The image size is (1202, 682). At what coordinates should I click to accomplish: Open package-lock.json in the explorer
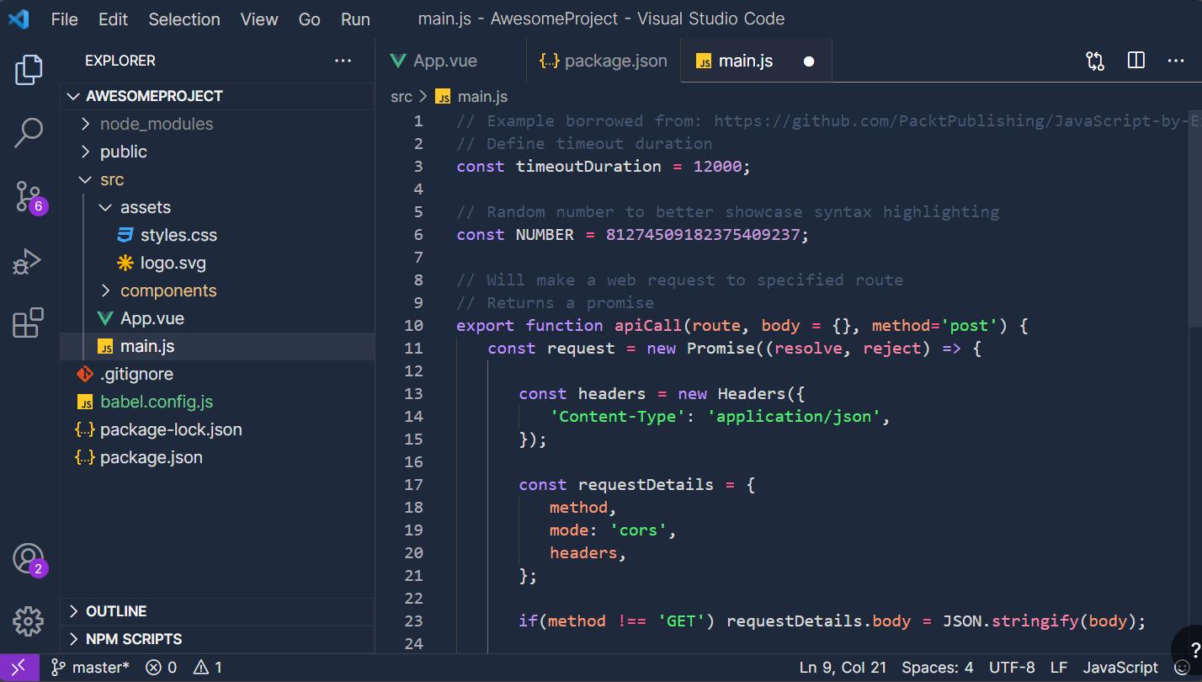point(217,429)
